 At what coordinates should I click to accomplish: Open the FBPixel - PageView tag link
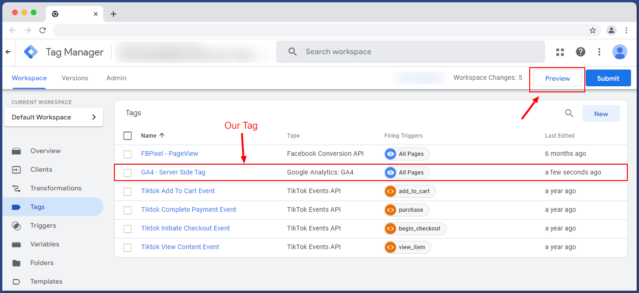coord(170,153)
